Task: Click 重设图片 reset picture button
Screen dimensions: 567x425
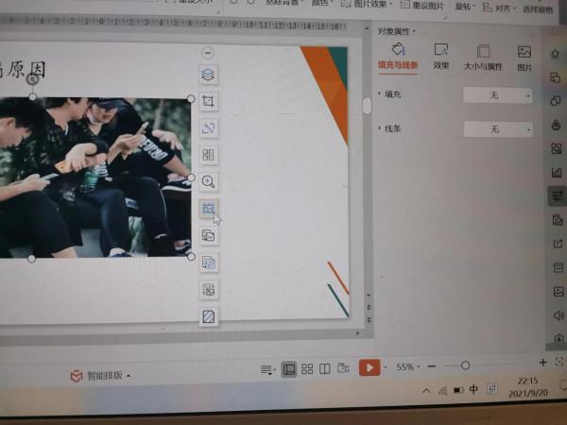Action: pos(422,5)
